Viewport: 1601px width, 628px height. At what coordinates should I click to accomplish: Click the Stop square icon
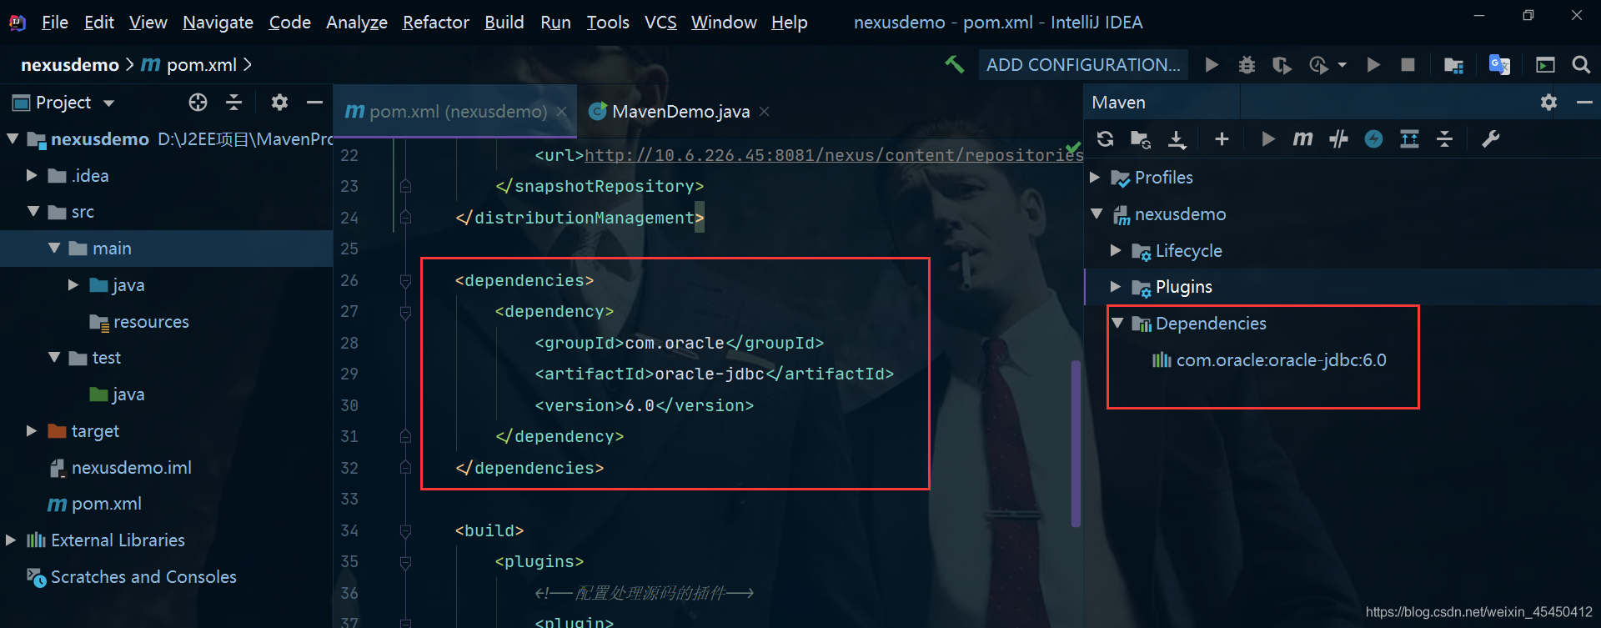pyautogui.click(x=1408, y=64)
